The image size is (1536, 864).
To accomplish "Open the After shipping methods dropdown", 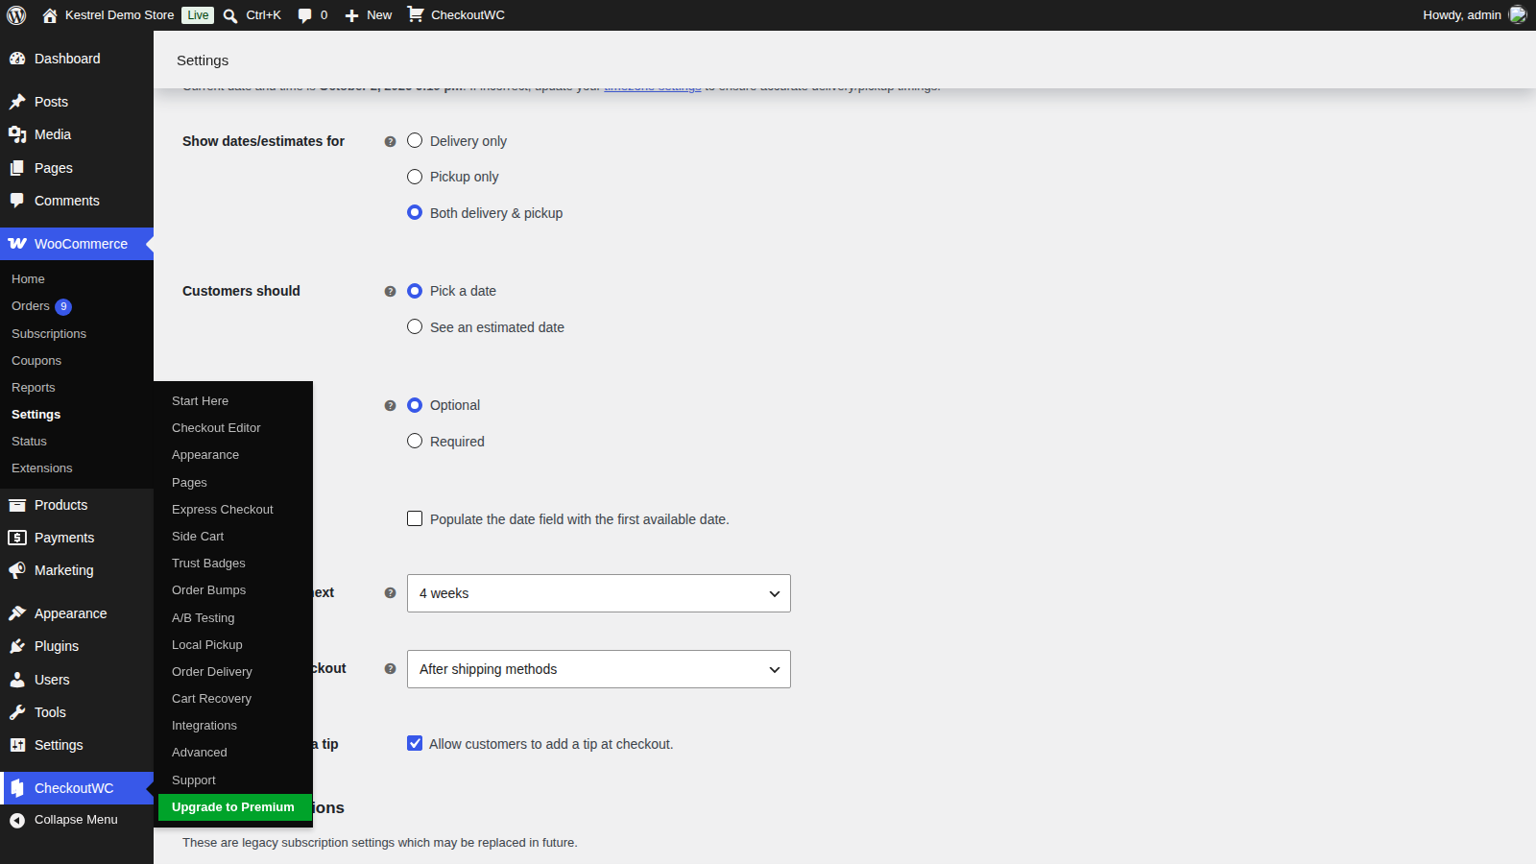I will pos(599,669).
